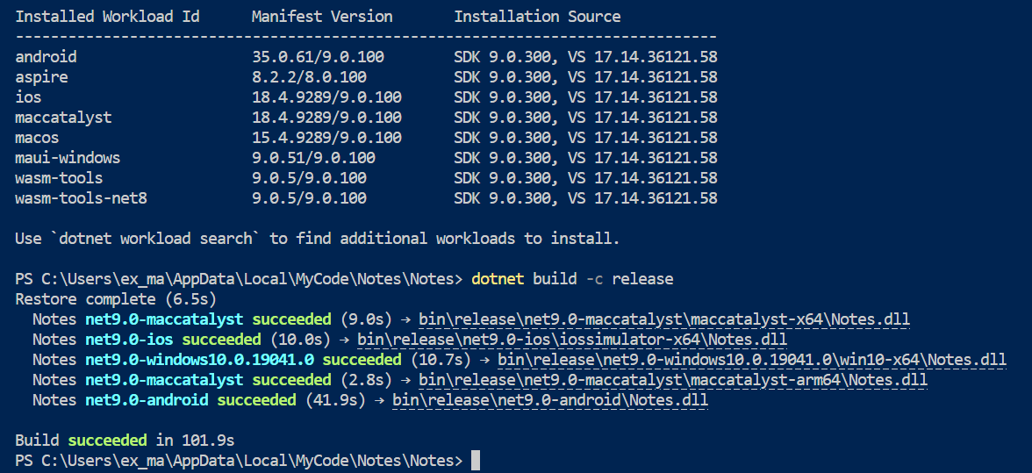This screenshot has width=1032, height=473.
Task: Click manifest version 9.0.51/9.0.100
Action: pyautogui.click(x=314, y=158)
